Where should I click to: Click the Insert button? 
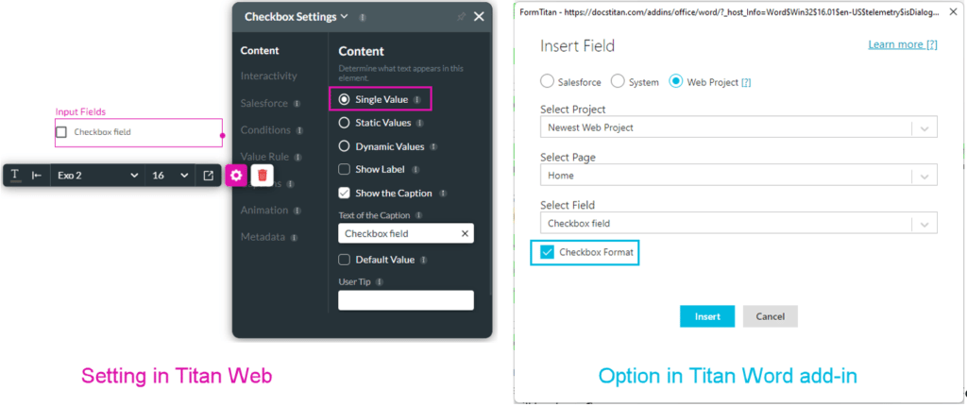[x=706, y=316]
